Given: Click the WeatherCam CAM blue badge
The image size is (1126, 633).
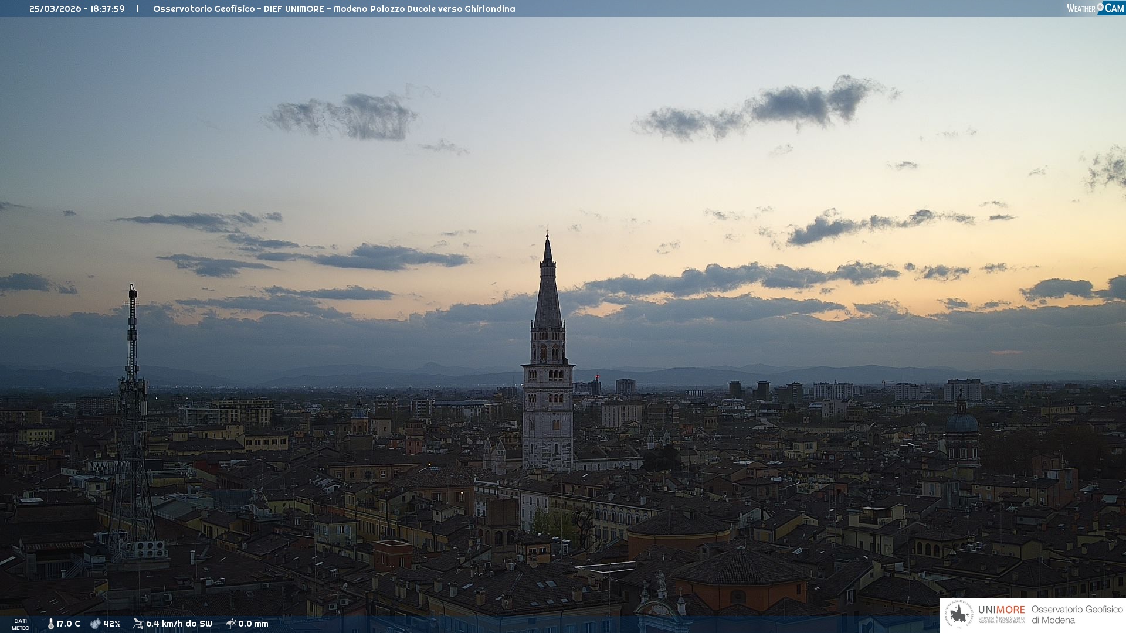Looking at the screenshot, I should coord(1114,8).
